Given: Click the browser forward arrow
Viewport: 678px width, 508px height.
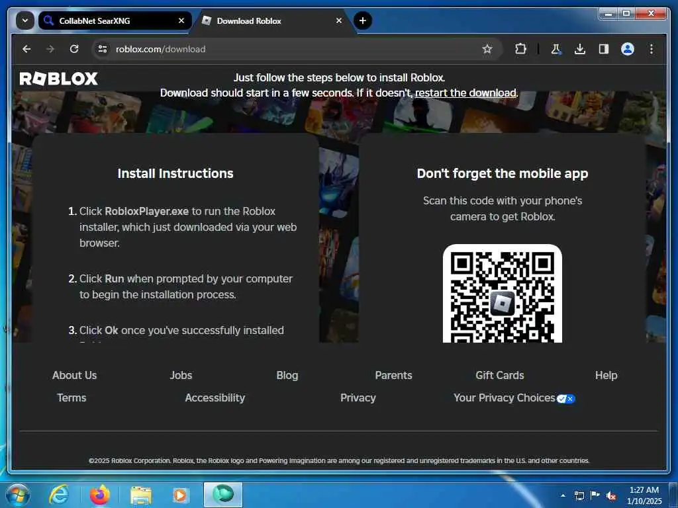Looking at the screenshot, I should (50, 49).
